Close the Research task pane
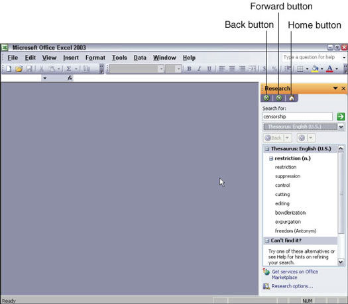348x304 pixels. pos(343,89)
